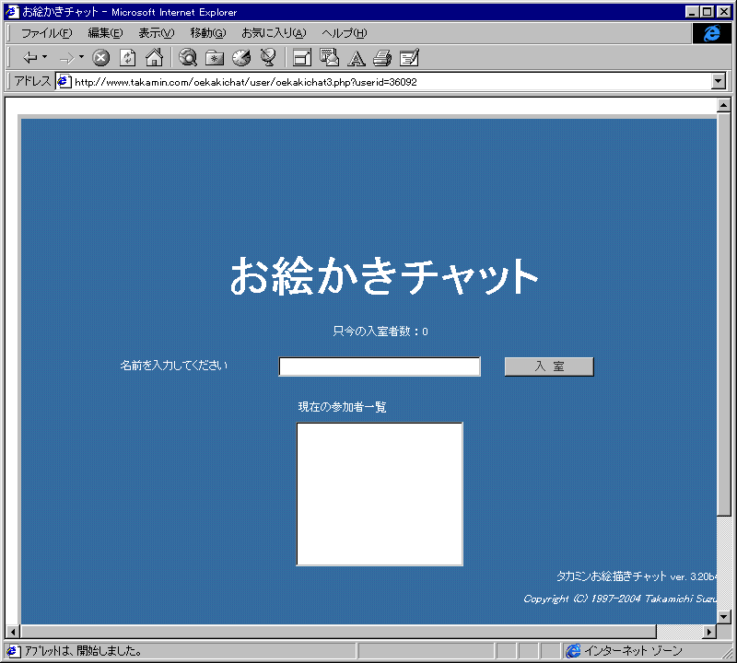Click the horizontal scrollbar thumb
This screenshot has height=663, width=737.
point(338,632)
